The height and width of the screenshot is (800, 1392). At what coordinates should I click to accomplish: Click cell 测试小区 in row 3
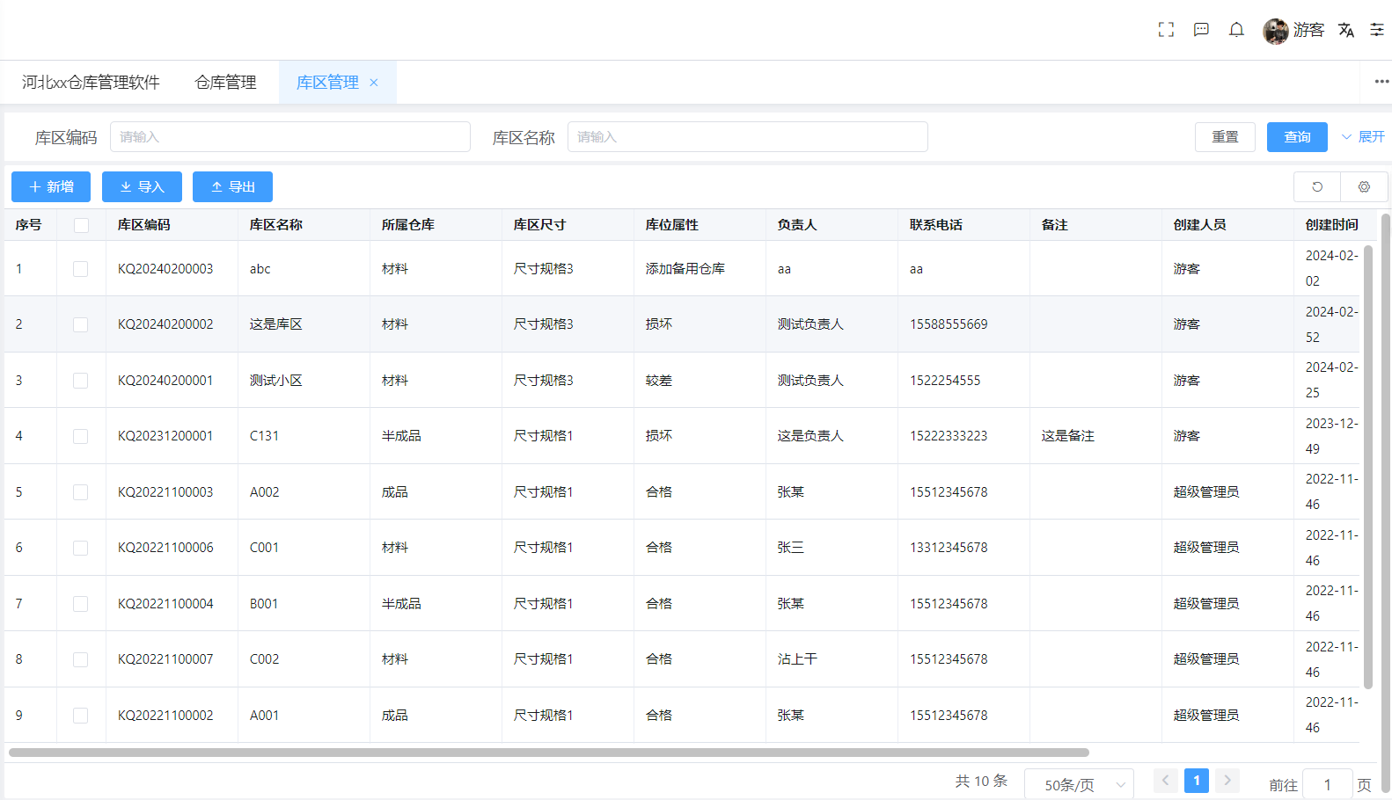276,381
